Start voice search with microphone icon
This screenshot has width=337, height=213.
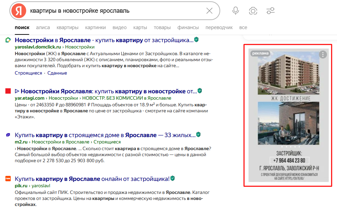[x=236, y=11]
